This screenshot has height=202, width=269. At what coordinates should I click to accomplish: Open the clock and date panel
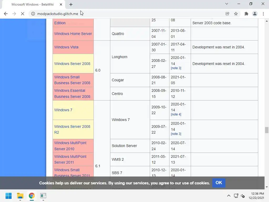256,196
